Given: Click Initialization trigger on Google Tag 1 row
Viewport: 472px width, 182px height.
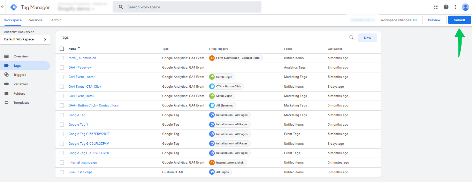Looking at the screenshot, I should coord(229,124).
